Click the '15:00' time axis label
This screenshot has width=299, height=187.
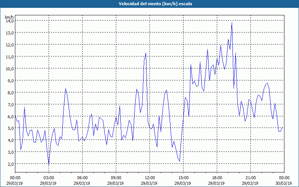coord(183,178)
